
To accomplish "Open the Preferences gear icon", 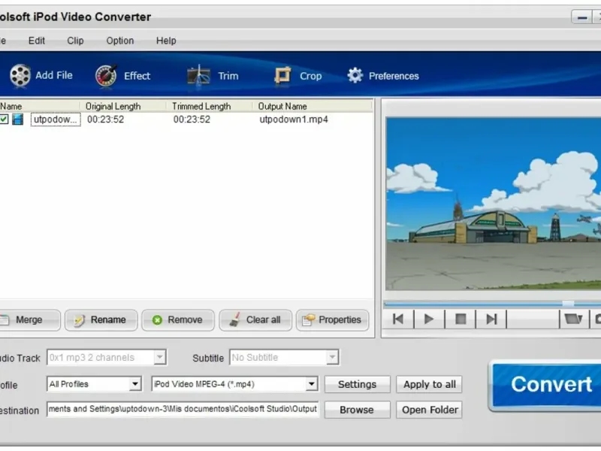I will [355, 75].
